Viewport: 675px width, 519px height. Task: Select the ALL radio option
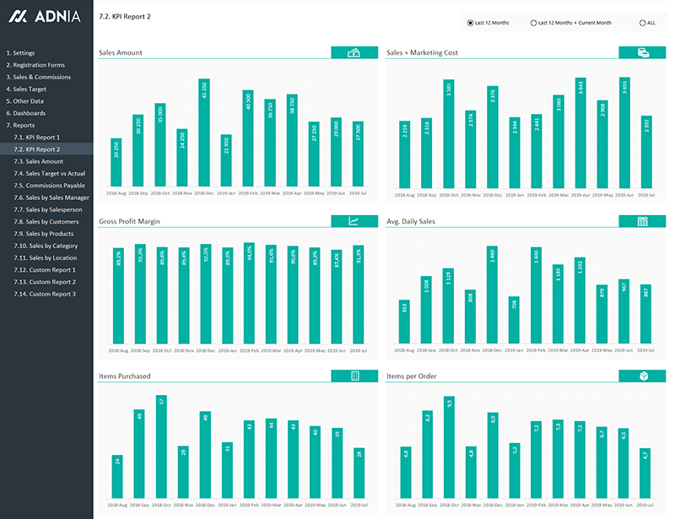tap(643, 23)
